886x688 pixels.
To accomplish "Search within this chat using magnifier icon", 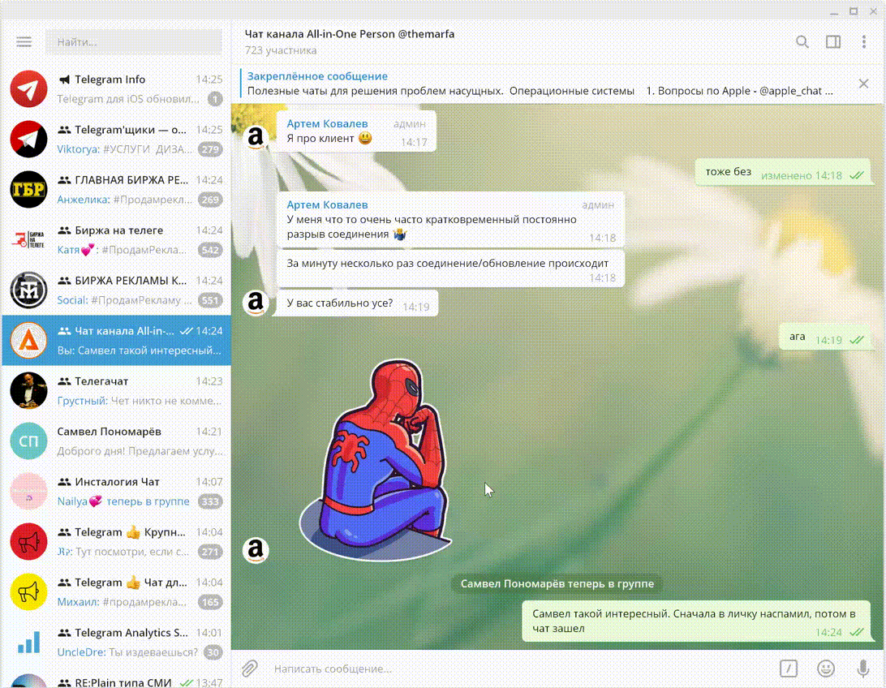I will 802,42.
